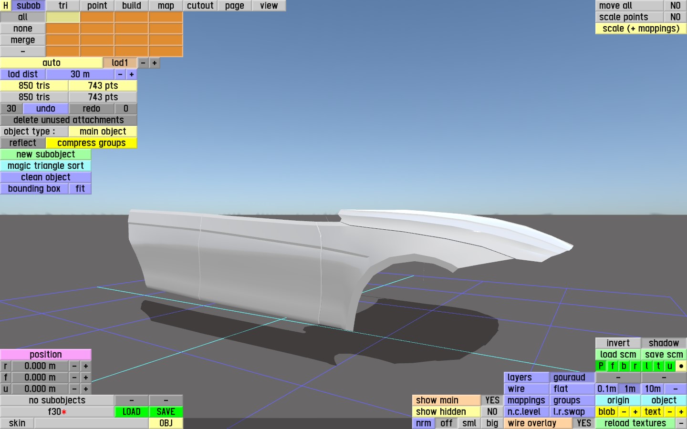Screen dimensions: 687x429
Task: Click the skin name input field
Action: [91, 423]
